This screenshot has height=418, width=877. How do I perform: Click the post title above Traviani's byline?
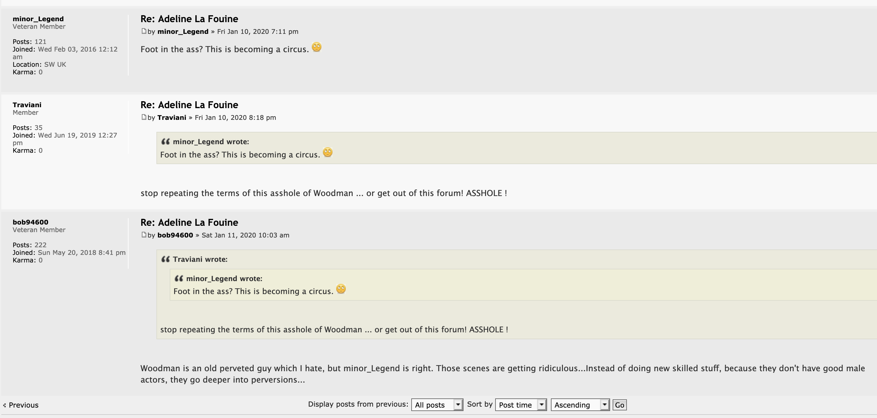pyautogui.click(x=189, y=105)
